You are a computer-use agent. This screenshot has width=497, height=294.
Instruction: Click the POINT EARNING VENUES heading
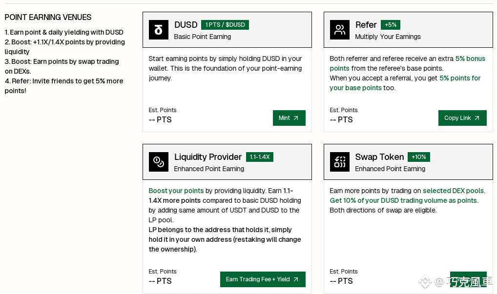point(48,17)
